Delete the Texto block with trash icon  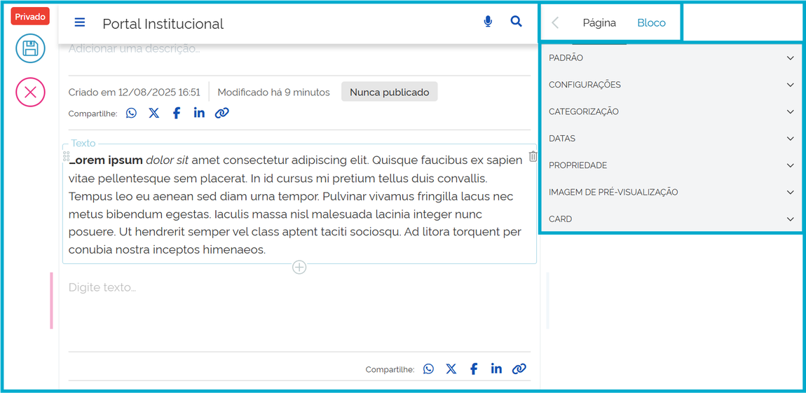tap(533, 157)
